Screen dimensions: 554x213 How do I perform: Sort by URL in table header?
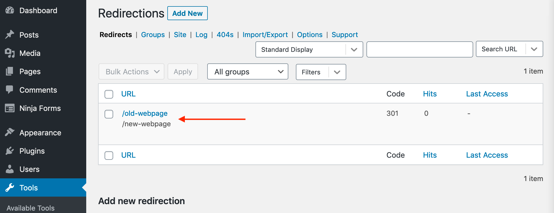[128, 94]
